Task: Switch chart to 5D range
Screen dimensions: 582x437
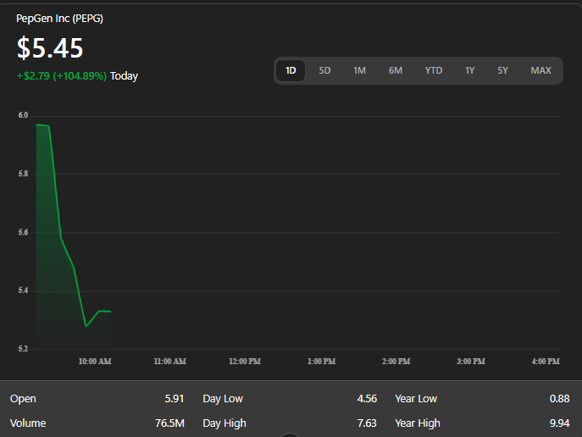Action: (324, 70)
